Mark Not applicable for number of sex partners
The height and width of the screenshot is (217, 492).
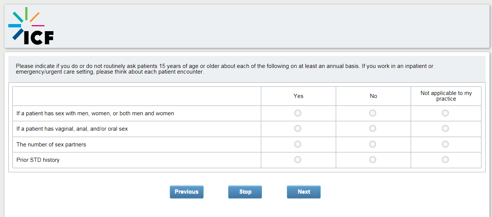coord(445,144)
